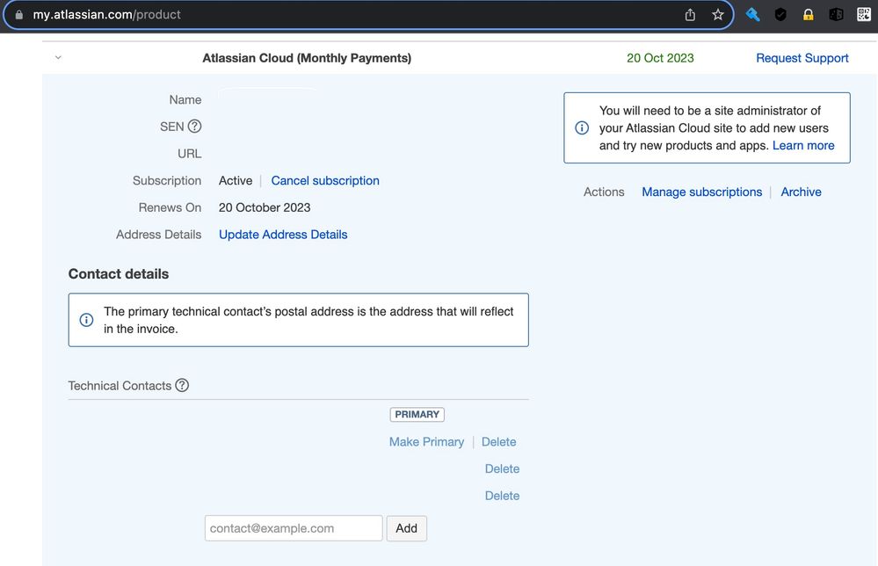
Task: Click the "Actions" label
Action: pos(604,192)
